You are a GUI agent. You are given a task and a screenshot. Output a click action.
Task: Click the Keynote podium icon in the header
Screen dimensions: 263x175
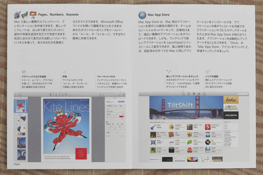click(x=33, y=15)
